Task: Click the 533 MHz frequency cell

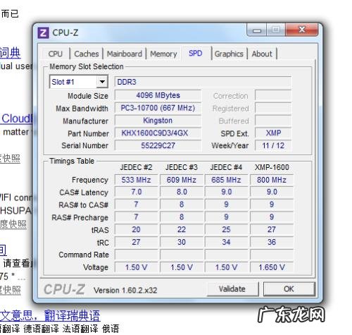Action: coord(136,180)
